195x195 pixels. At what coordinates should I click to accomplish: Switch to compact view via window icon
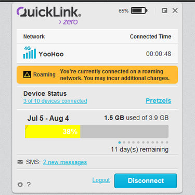[165, 11]
